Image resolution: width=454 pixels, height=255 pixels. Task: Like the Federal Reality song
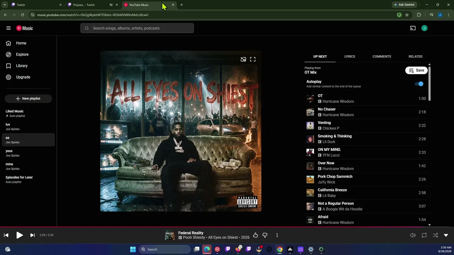click(x=255, y=235)
